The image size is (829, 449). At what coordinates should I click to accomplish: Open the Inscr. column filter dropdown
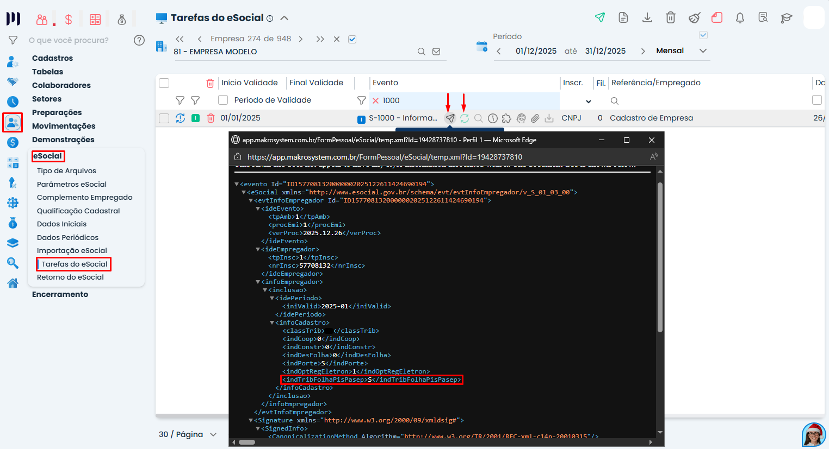tap(588, 101)
